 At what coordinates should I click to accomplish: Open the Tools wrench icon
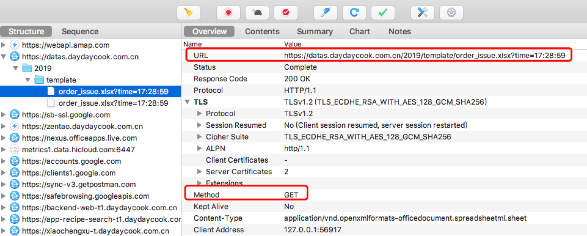(422, 13)
